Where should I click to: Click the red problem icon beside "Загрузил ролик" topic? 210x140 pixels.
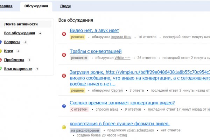coord(64,76)
